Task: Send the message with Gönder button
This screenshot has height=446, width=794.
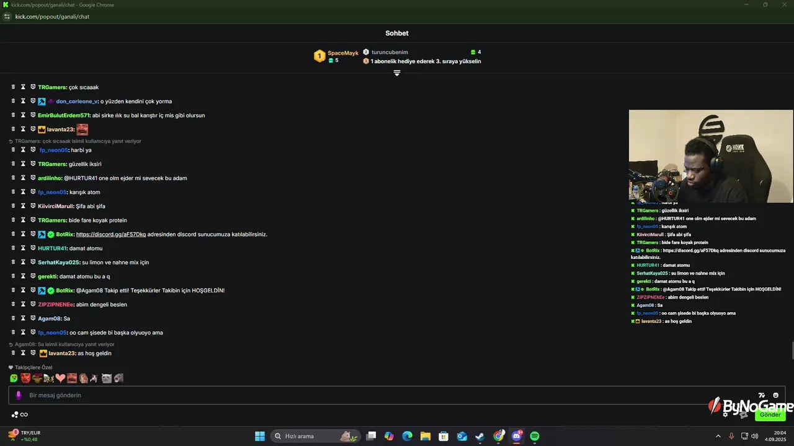Action: (x=770, y=414)
